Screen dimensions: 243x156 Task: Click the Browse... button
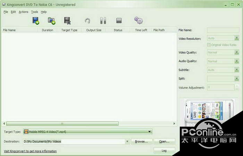coord(141,141)
